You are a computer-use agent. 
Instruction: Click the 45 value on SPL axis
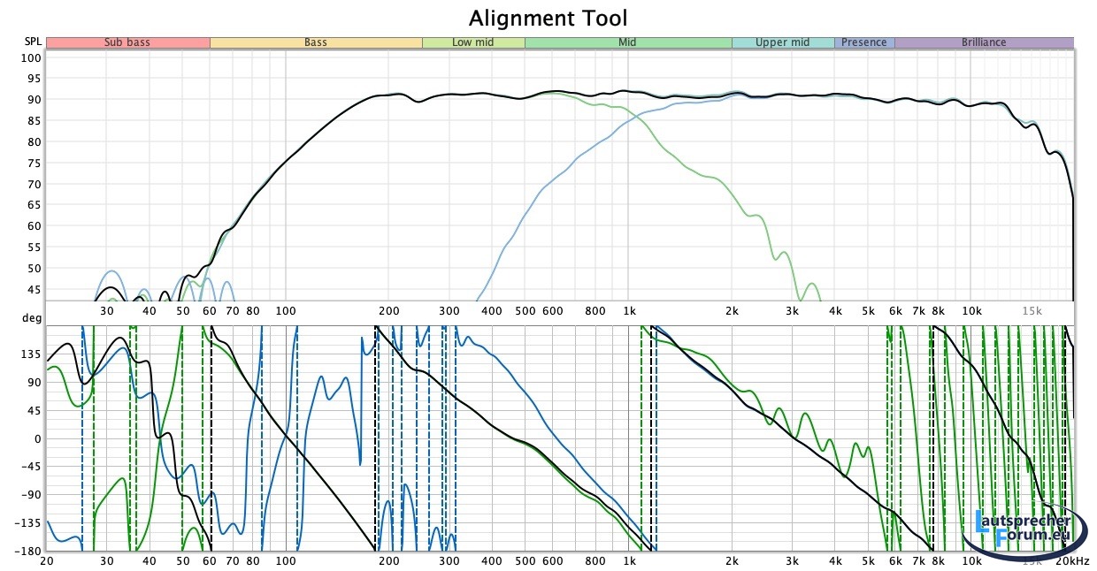point(32,289)
